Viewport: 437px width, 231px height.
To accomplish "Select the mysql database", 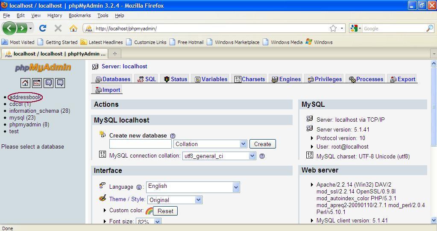I will (x=22, y=118).
